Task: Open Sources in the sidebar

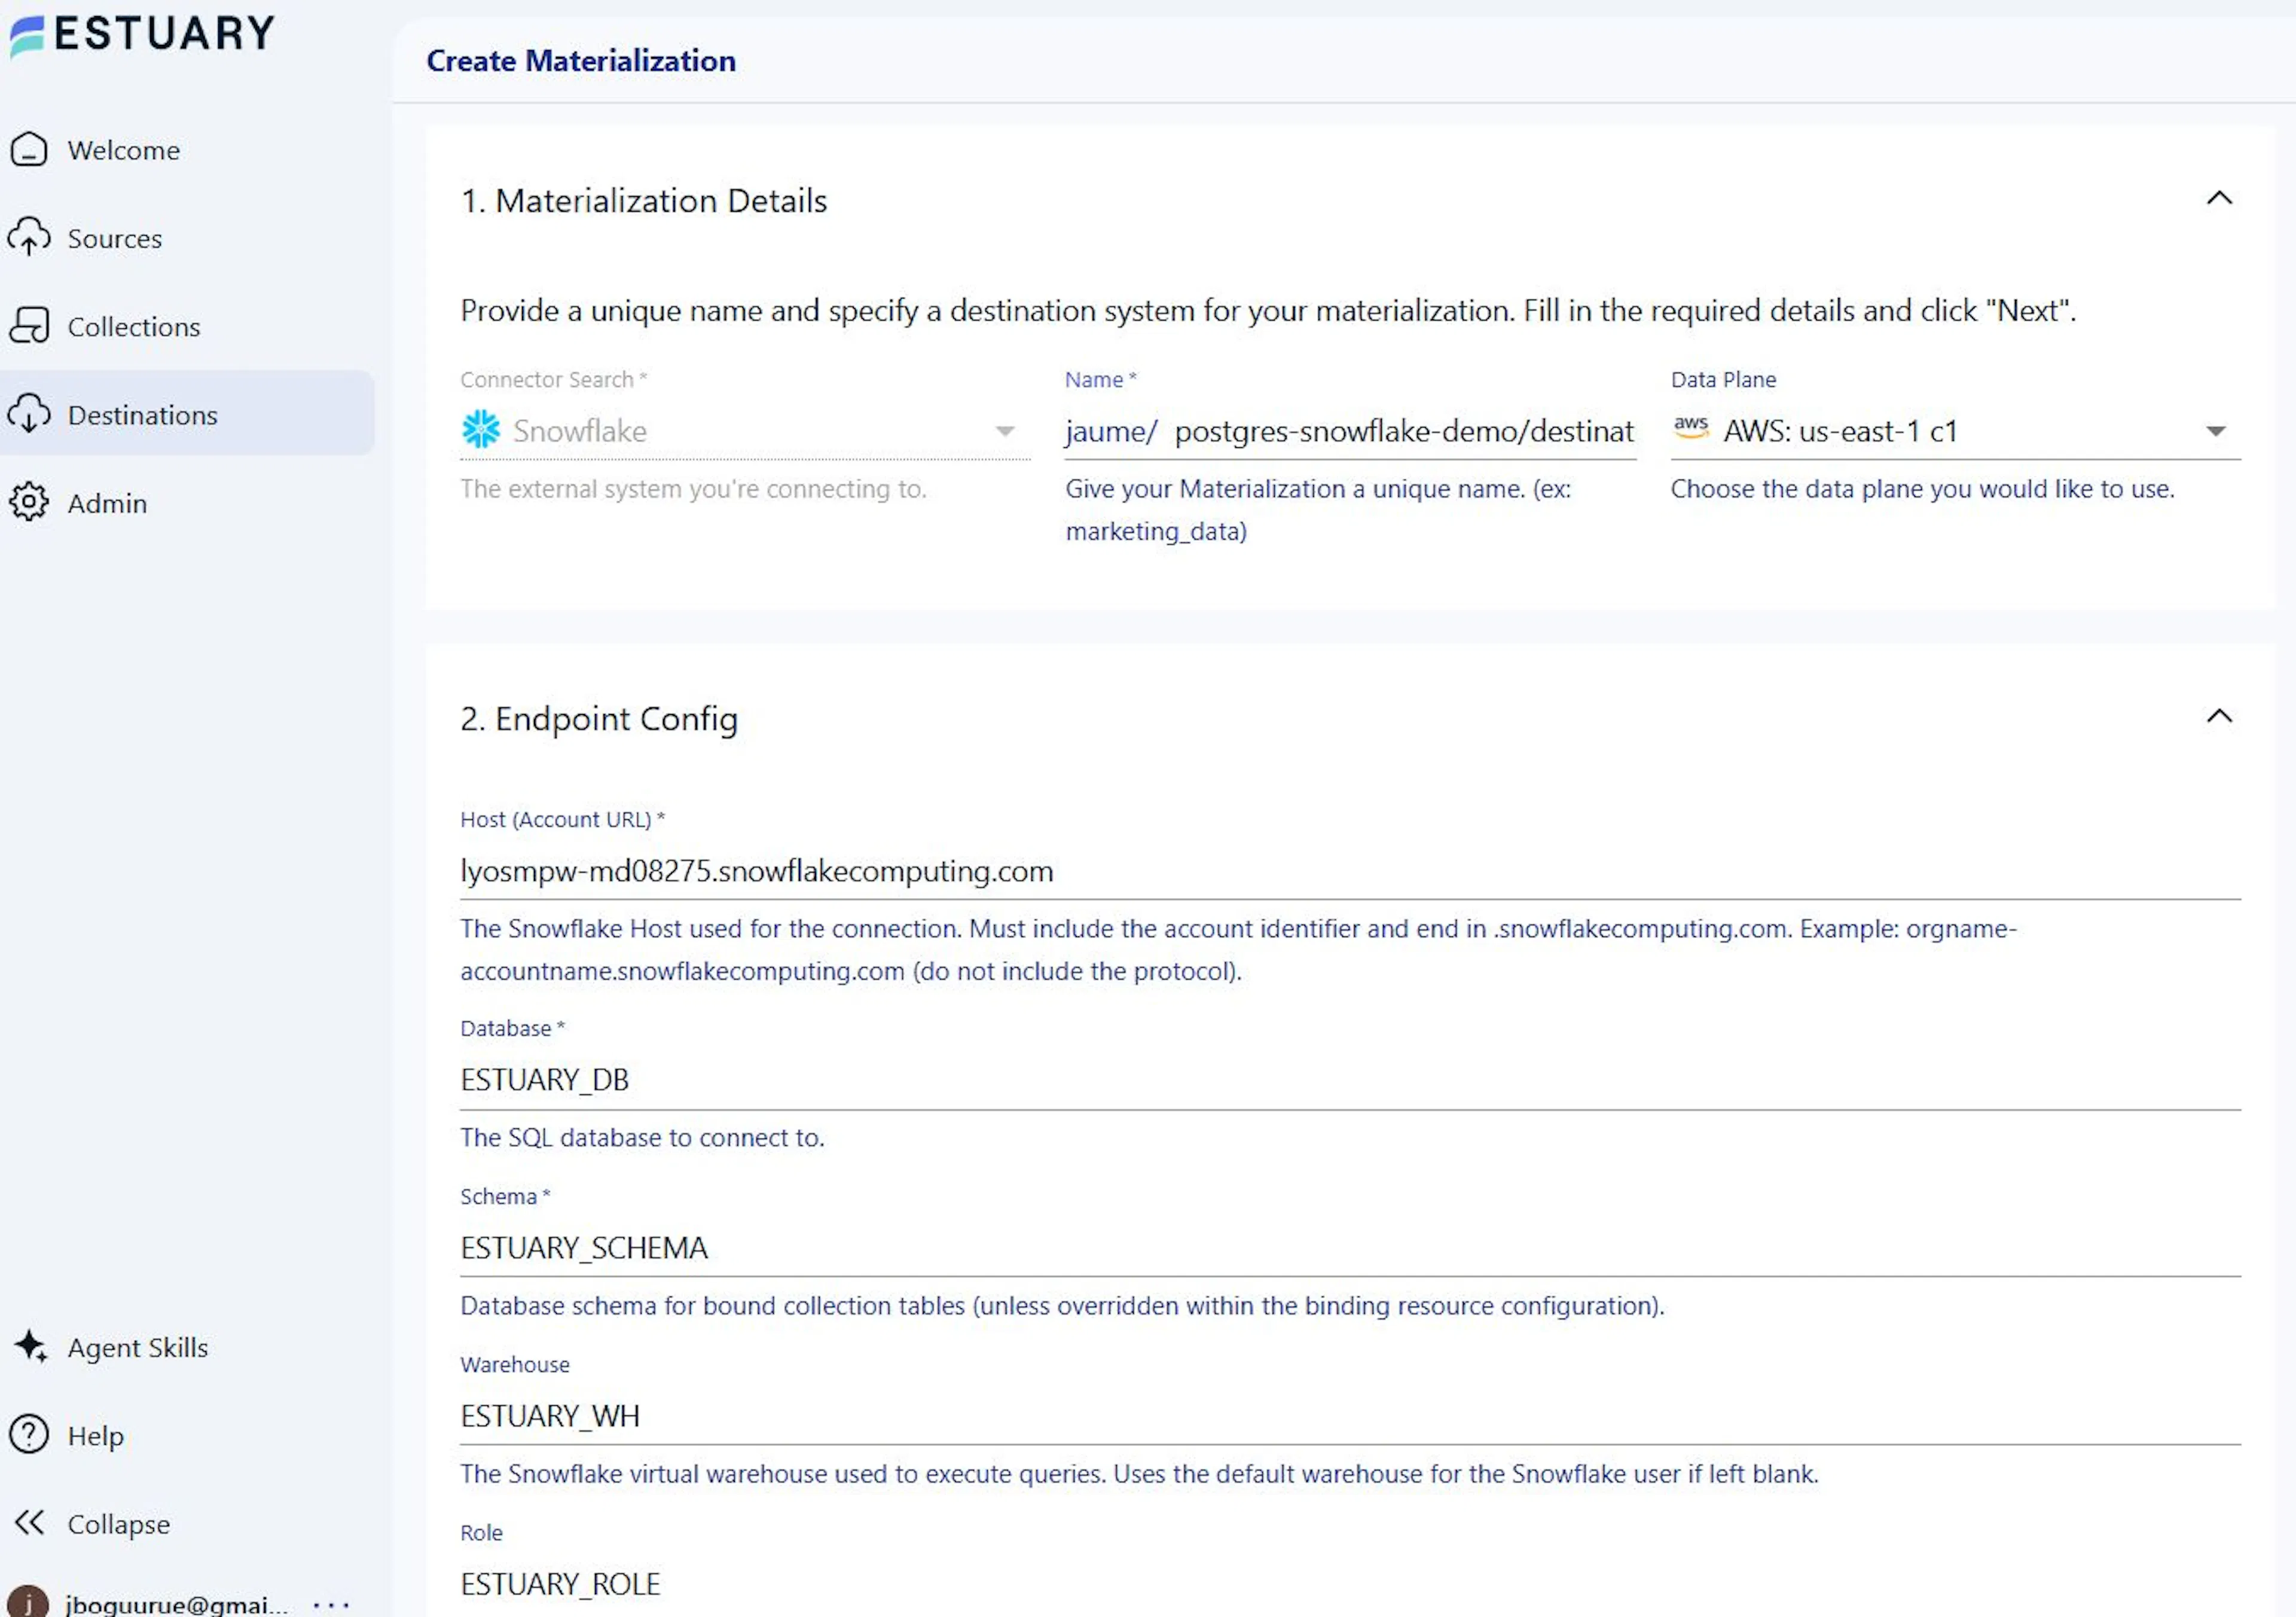Action: coord(187,238)
